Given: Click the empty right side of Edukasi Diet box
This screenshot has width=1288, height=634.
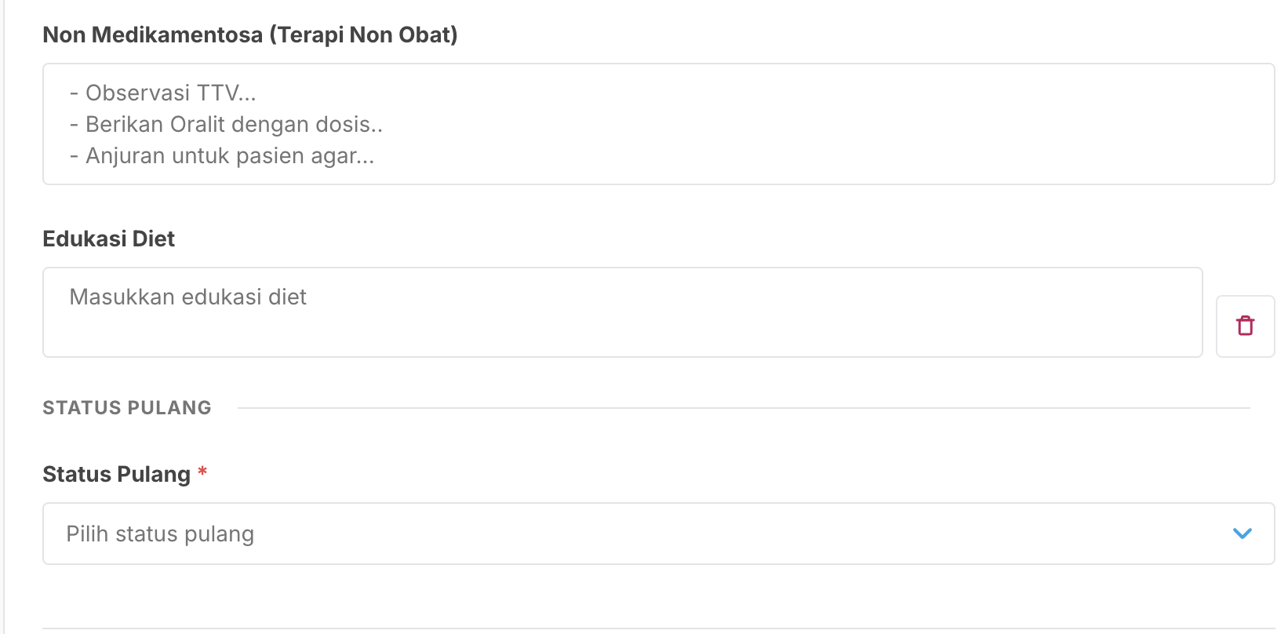Looking at the screenshot, I should [x=981, y=314].
